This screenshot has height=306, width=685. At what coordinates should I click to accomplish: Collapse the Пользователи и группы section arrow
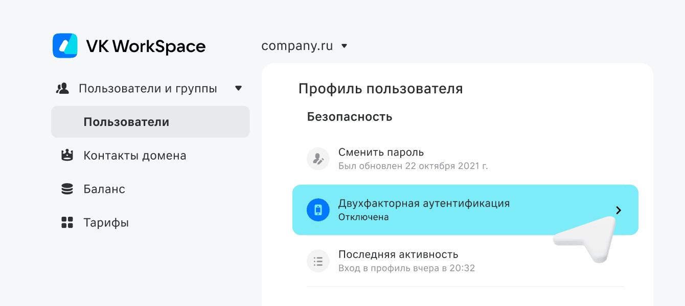(238, 88)
